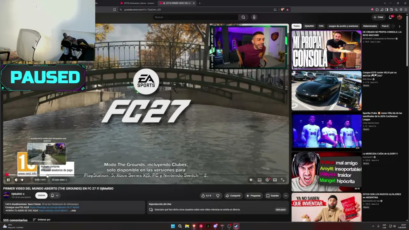Open the browser hamburger menu
This screenshot has height=230, width=409.
405,10
